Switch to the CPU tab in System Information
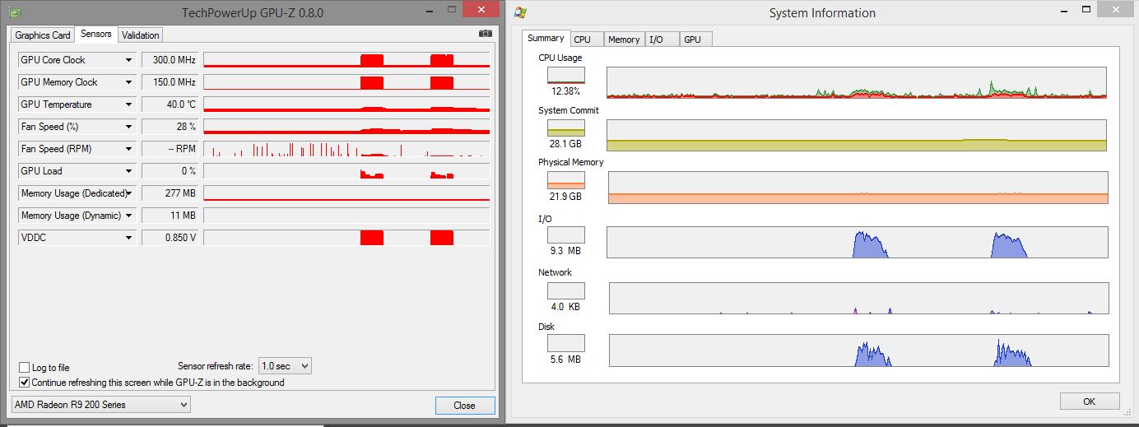The image size is (1139, 427). pyautogui.click(x=587, y=39)
